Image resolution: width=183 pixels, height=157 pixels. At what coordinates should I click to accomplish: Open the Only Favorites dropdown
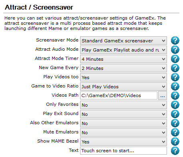(123, 105)
